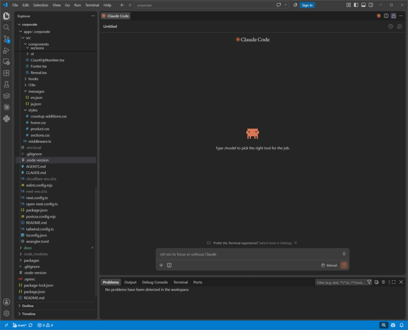
Task: Open the Search view in activity bar
Action: coord(6,27)
